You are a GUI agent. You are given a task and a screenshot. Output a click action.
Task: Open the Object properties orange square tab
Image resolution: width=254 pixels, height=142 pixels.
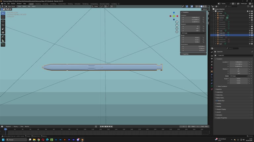pyautogui.click(x=212, y=71)
